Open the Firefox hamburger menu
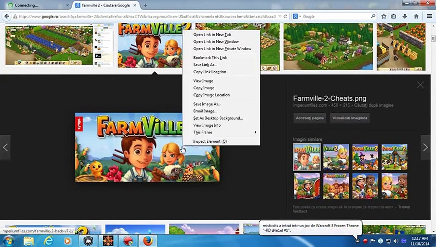436x247 pixels. pos(429,16)
